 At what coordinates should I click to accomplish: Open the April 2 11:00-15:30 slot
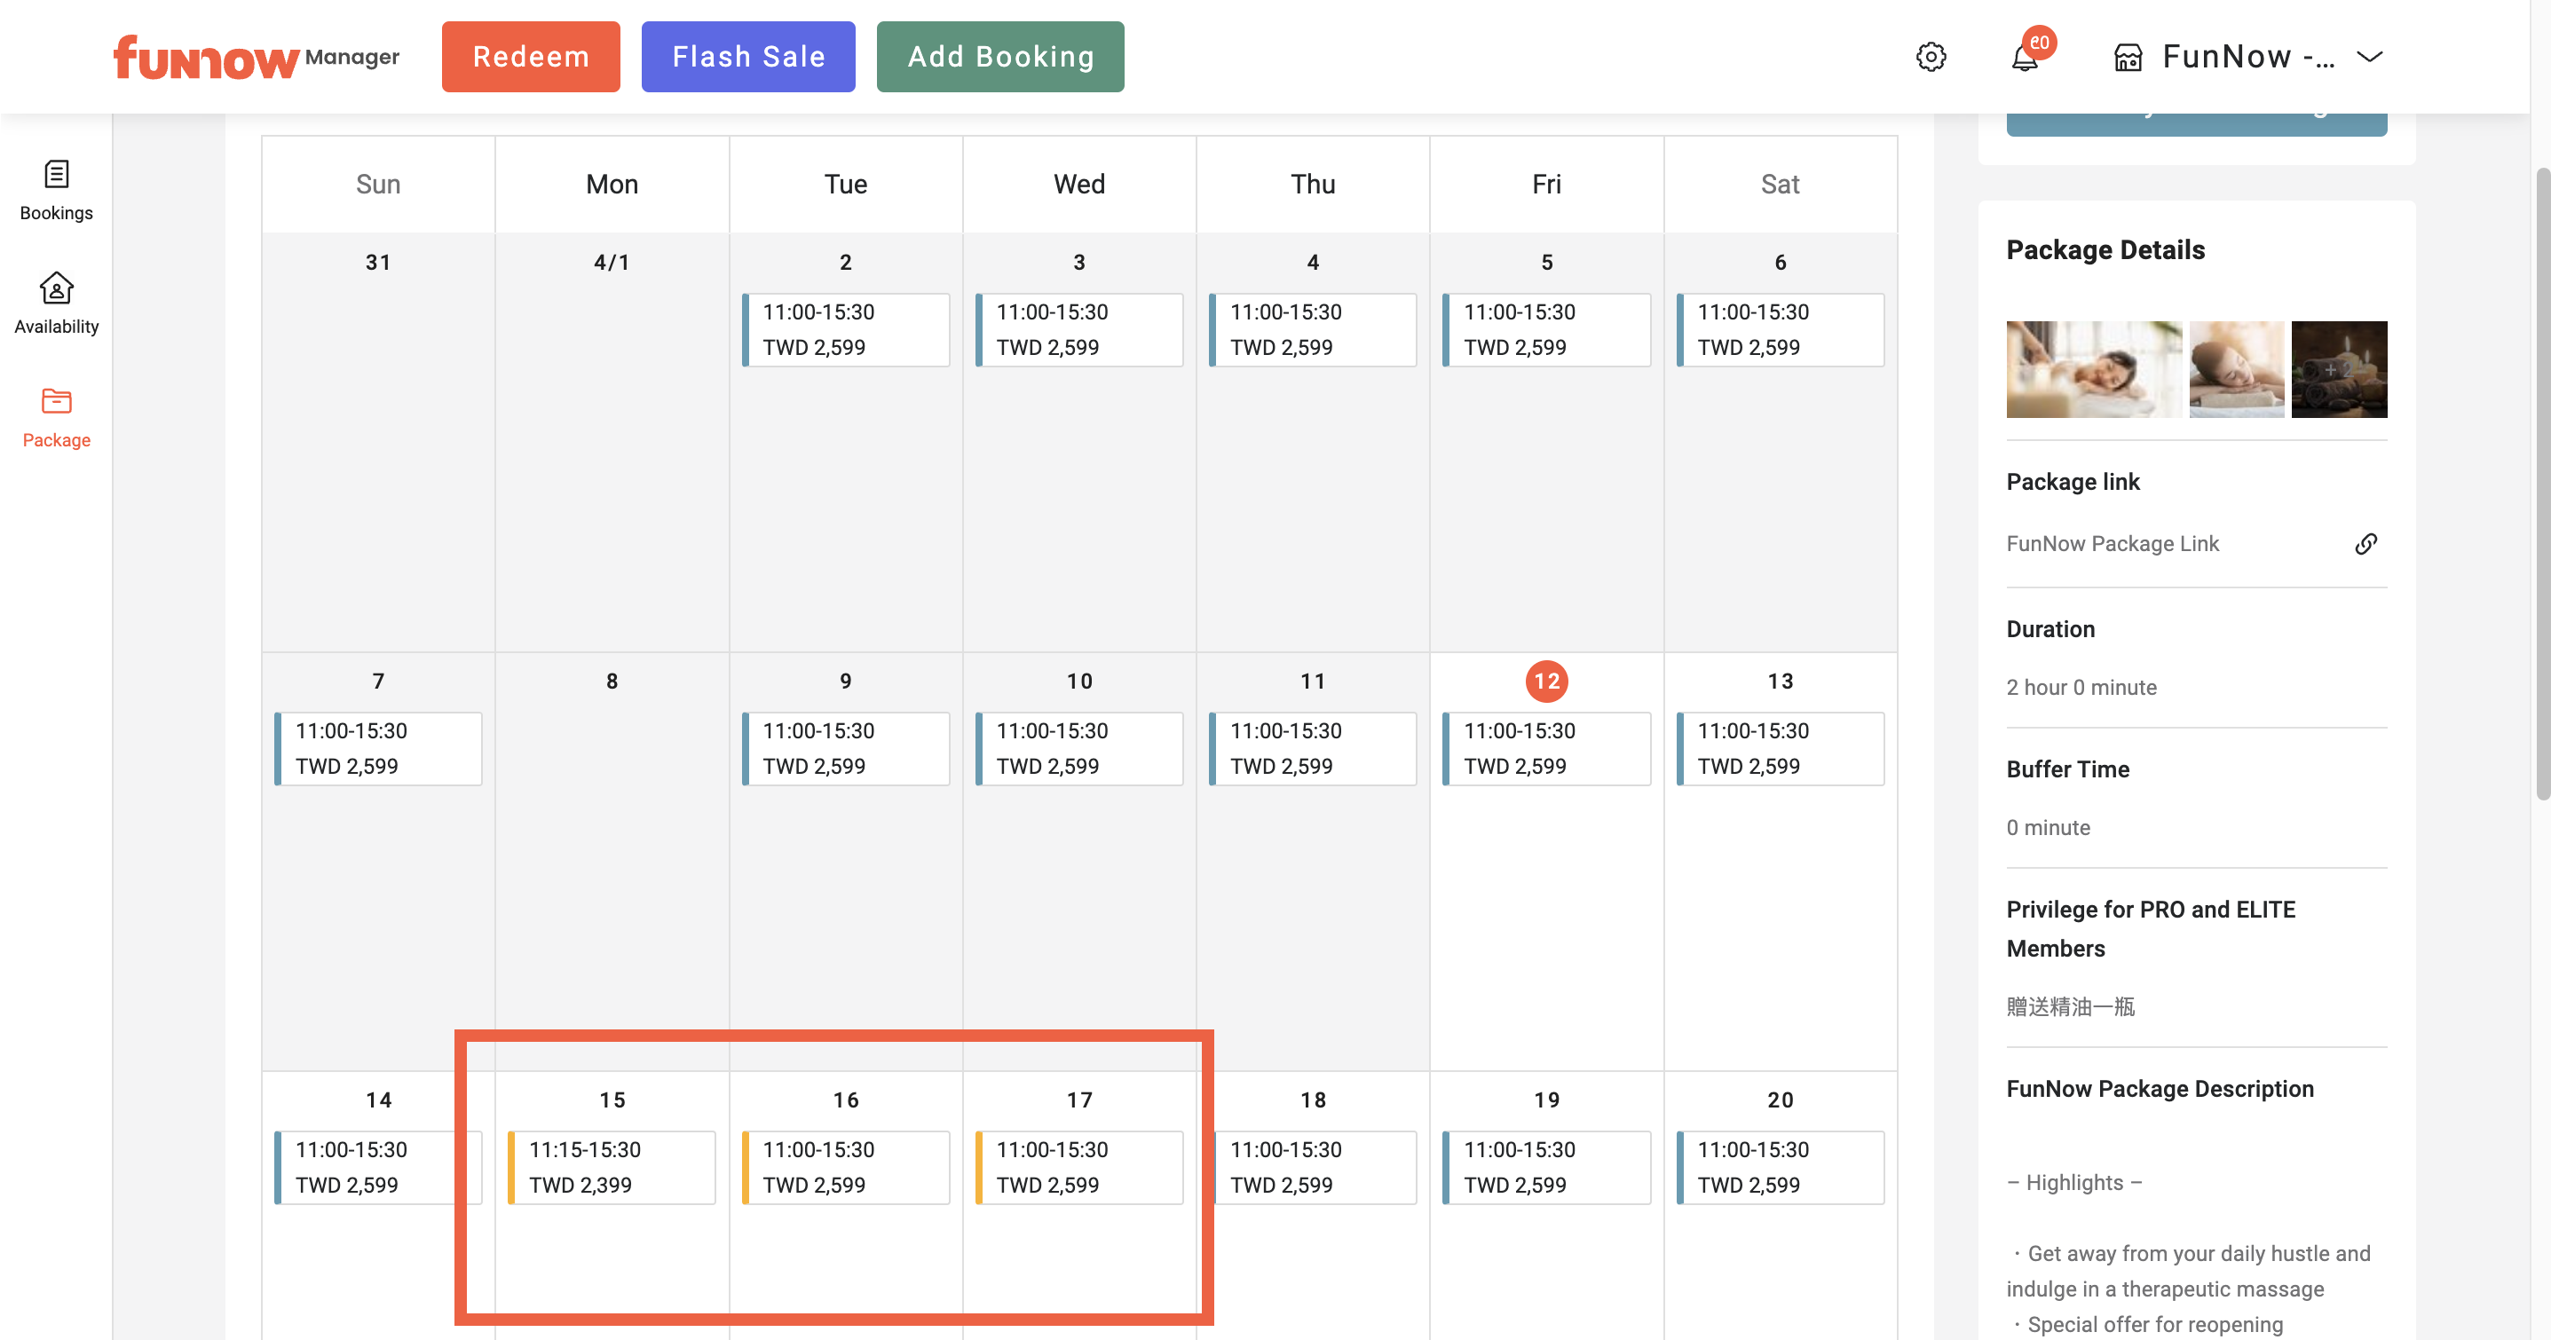coord(846,330)
